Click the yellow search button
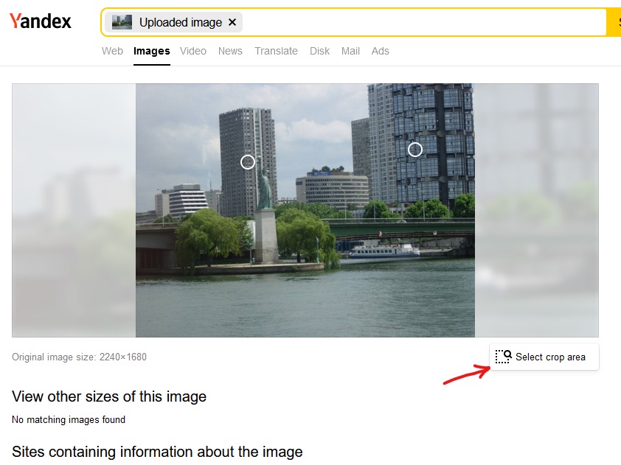This screenshot has width=621, height=465. (x=614, y=22)
